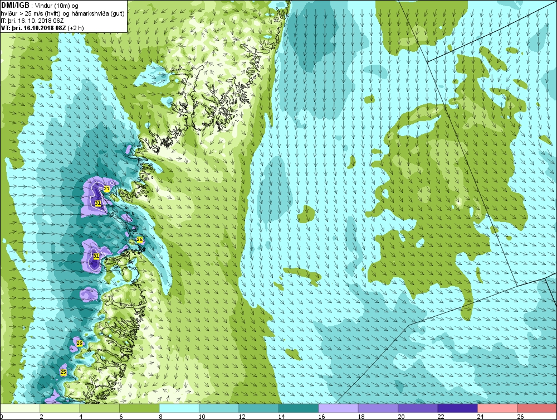Viewport: 557px width, 420px height.
Task: Select the 12–14 m/s teal legend swatch
Action: [258, 408]
